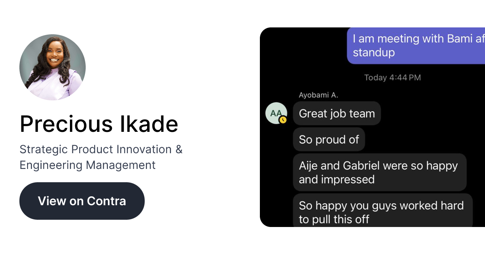The height and width of the screenshot is (254, 485).
Task: Toggle the 'Aije and Gabriel' message selection
Action: tap(380, 172)
